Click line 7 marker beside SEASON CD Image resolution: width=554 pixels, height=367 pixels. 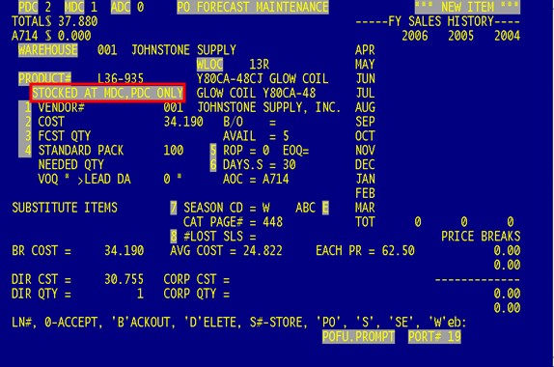[174, 208]
